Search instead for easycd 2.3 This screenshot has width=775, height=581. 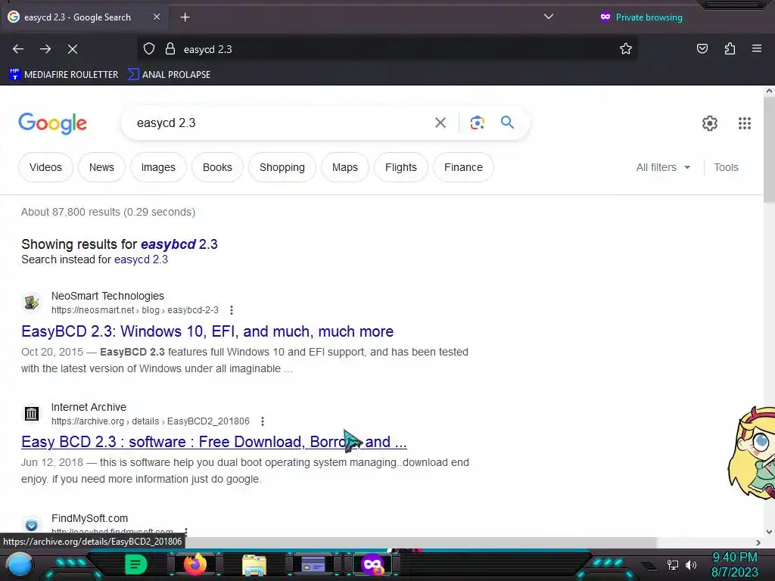tap(141, 259)
